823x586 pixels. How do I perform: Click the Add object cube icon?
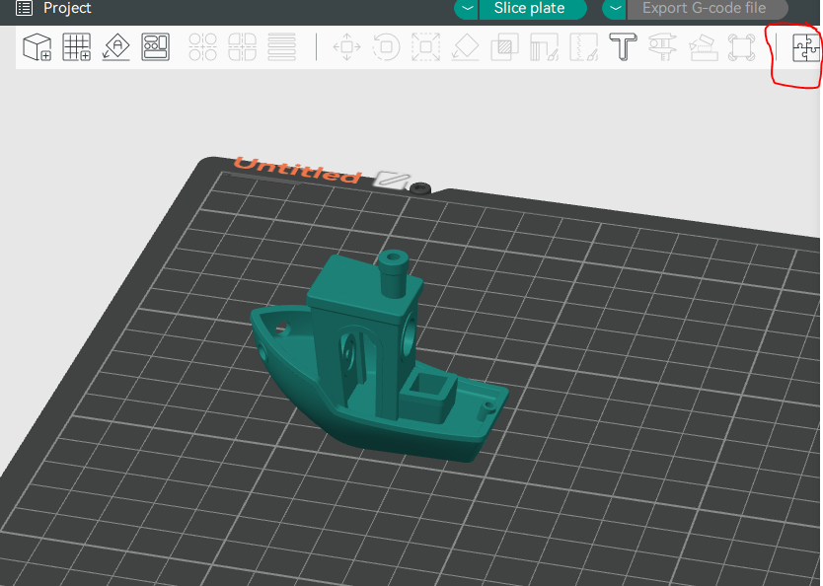click(x=37, y=46)
